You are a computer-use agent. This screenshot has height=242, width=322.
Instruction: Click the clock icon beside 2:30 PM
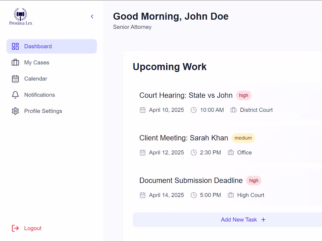(x=194, y=153)
